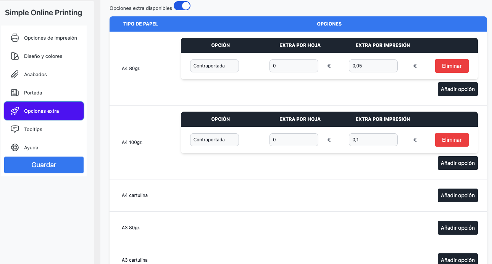Click the palette icon beside Diseño y colores
The height and width of the screenshot is (264, 492).
click(x=15, y=56)
